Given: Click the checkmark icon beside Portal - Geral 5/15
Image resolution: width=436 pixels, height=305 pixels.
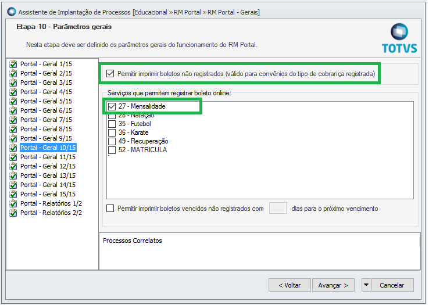Looking at the screenshot, I should 13,102.
